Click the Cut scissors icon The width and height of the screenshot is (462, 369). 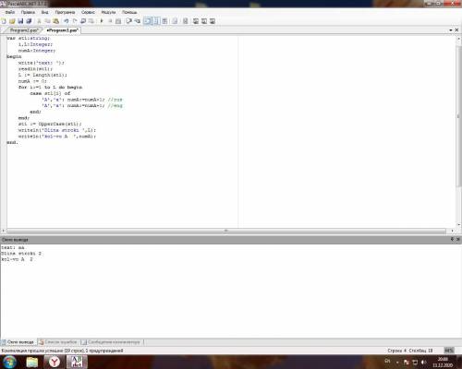coord(39,21)
